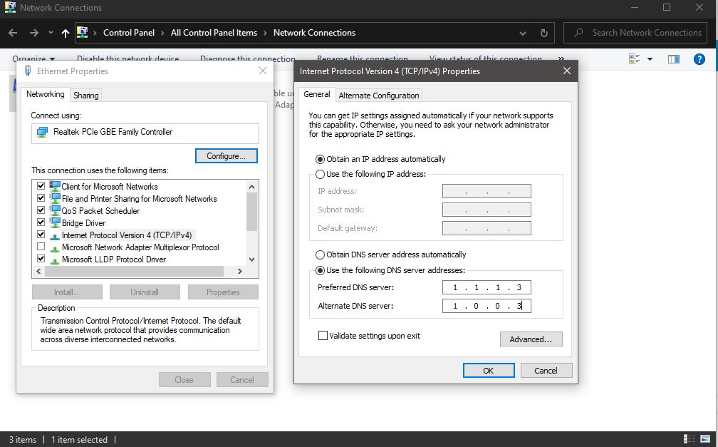This screenshot has width=718, height=447.
Task: Enable Validate settings upon exit
Action: tap(323, 335)
